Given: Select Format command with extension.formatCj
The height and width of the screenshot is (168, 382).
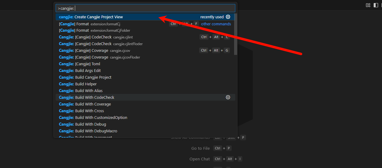Looking at the screenshot, I should click(145, 24).
